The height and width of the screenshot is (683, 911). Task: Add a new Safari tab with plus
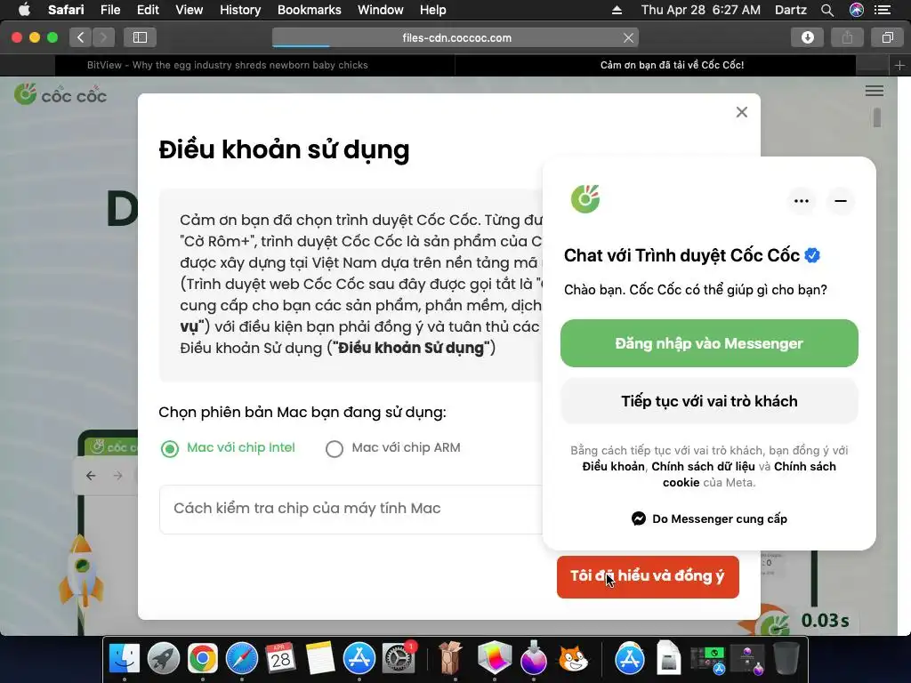click(899, 66)
